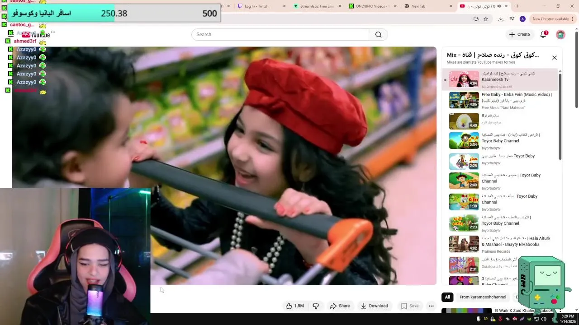This screenshot has width=579, height=325.
Task: Open the system clock 5:29 PM
Action: coord(567,319)
